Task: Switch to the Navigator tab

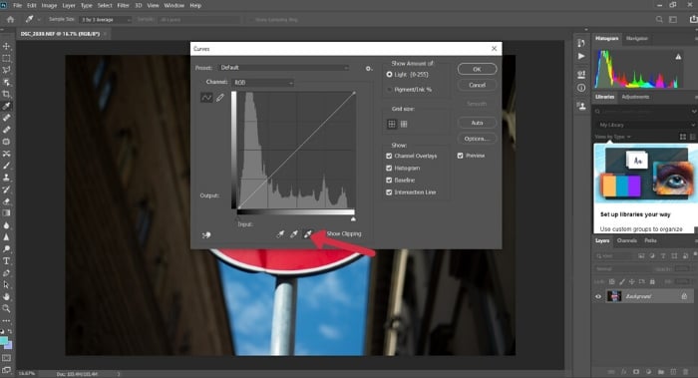Action: click(636, 38)
